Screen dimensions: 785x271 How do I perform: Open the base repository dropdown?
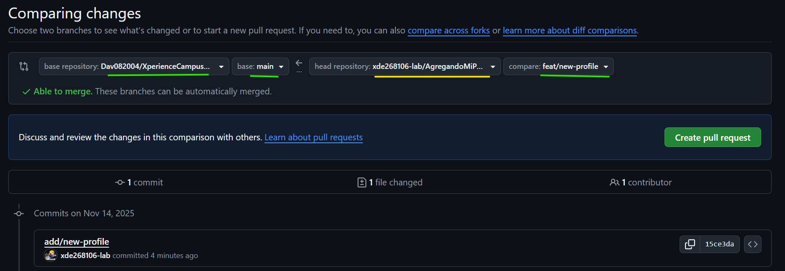[134, 66]
